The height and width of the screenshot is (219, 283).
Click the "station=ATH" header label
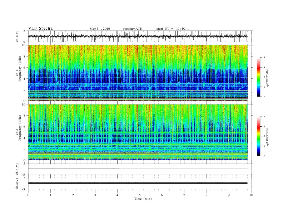pyautogui.click(x=133, y=29)
